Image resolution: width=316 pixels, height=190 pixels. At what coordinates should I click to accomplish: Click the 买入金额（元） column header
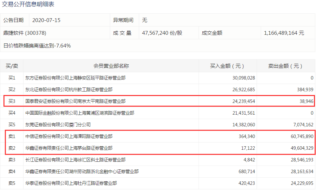pyautogui.click(x=227, y=66)
